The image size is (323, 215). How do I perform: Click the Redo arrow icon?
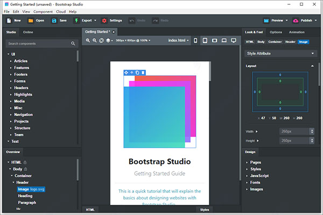(x=155, y=20)
